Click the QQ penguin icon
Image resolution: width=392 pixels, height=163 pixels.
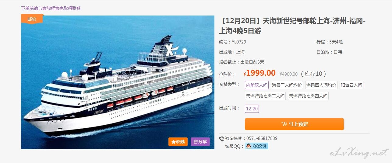tap(249, 146)
